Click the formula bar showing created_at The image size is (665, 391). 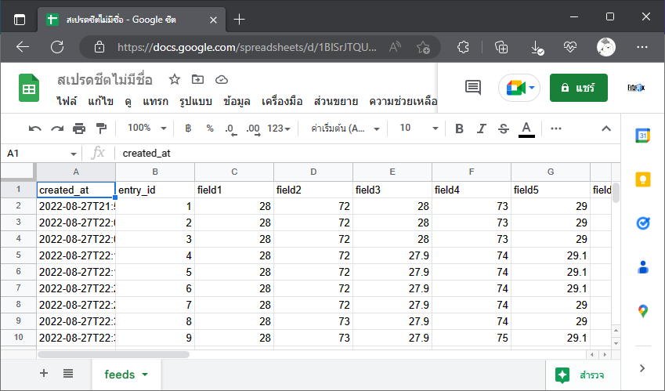pos(367,154)
